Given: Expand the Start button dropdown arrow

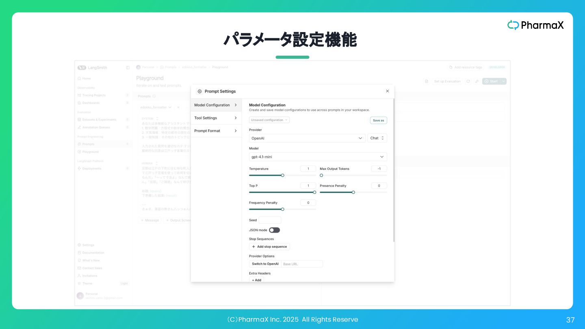Looking at the screenshot, I should coord(504,81).
